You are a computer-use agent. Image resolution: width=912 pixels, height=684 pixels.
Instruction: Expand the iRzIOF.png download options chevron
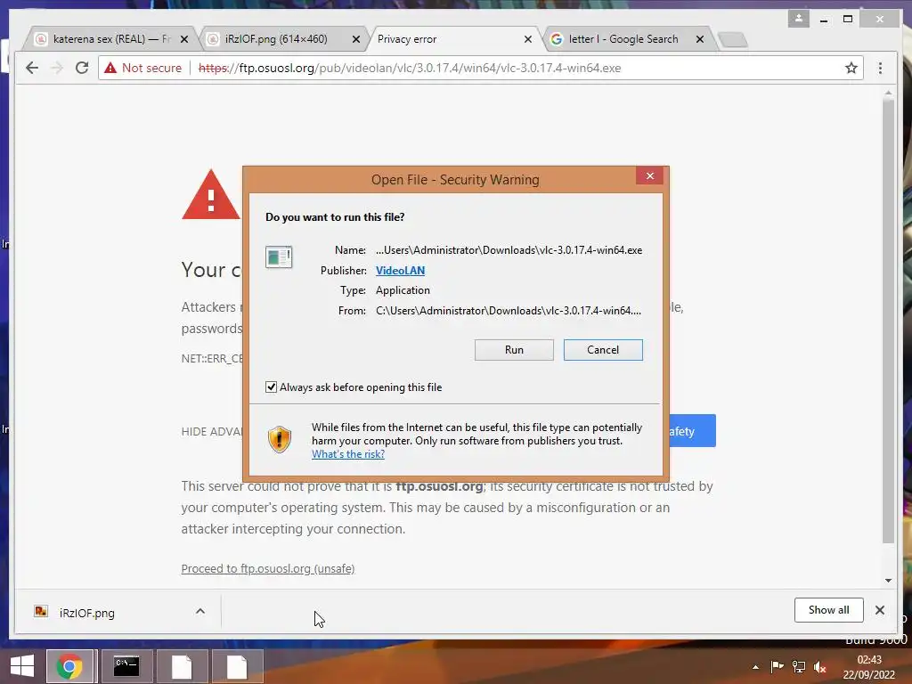(x=200, y=611)
